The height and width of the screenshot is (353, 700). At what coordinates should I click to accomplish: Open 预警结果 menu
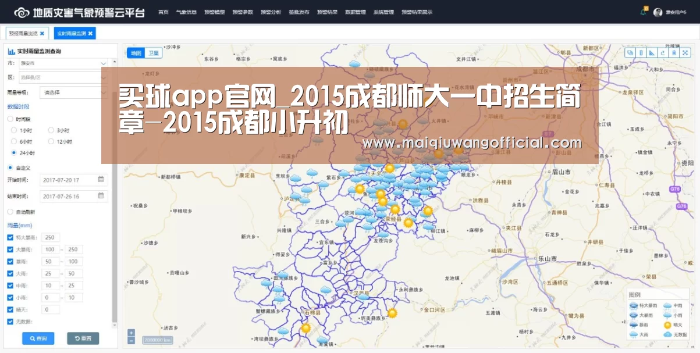click(x=327, y=12)
